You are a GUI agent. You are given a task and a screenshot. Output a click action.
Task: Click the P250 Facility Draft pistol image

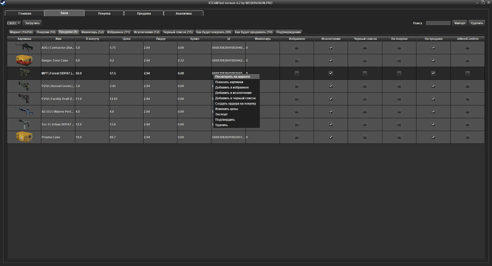(x=24, y=99)
